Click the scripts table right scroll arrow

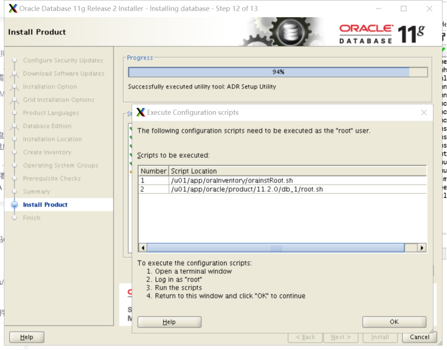422,248
